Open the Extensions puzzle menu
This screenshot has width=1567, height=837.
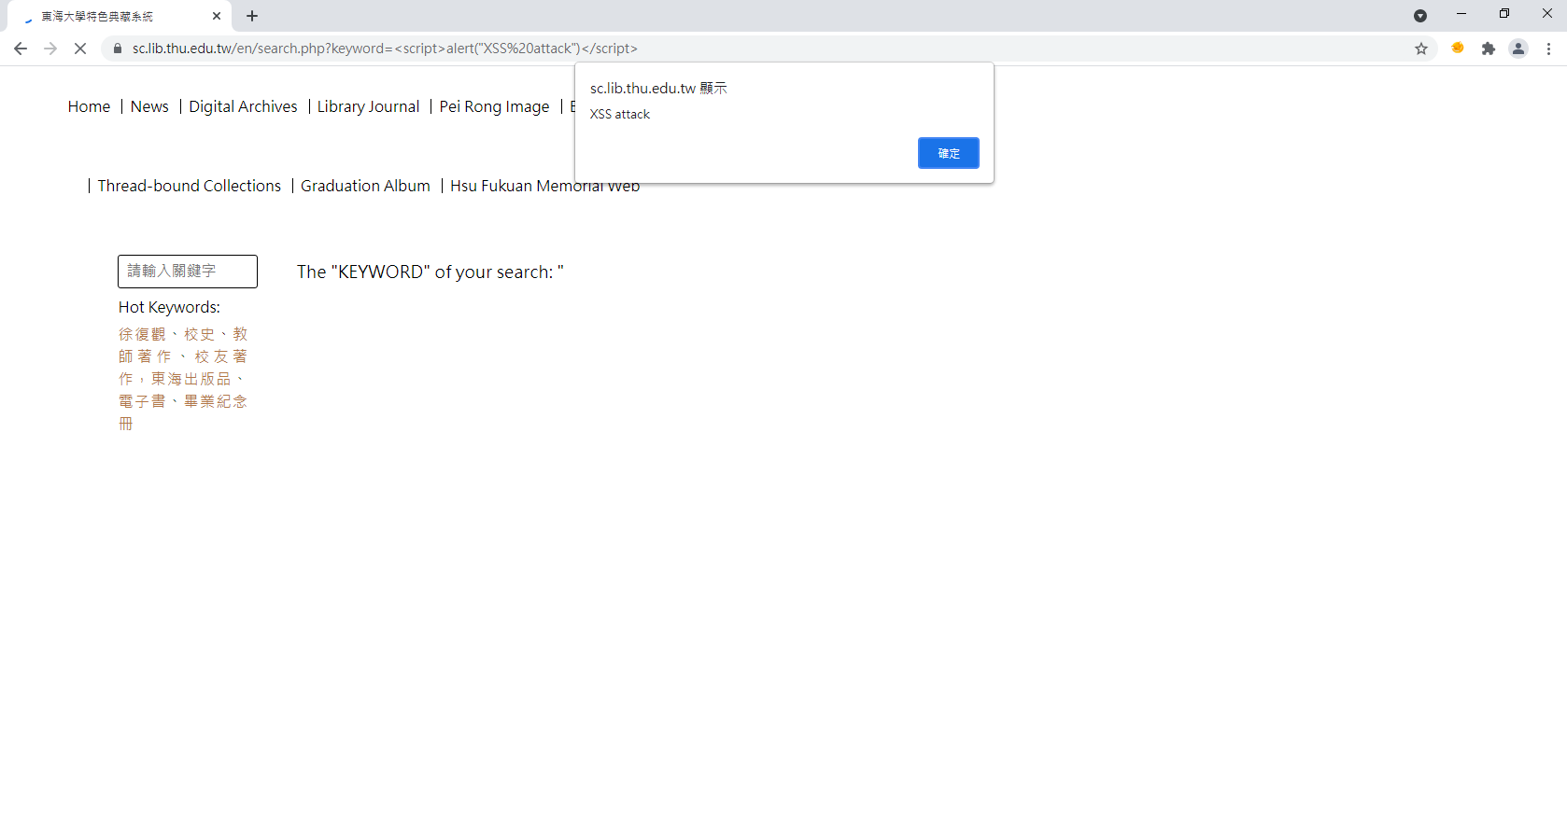pyautogui.click(x=1489, y=49)
